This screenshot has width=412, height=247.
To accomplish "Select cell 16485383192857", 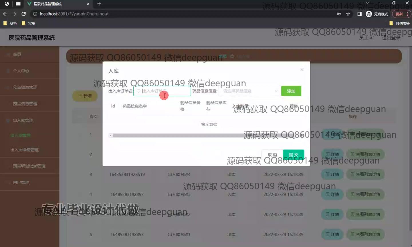I will tap(127, 194).
